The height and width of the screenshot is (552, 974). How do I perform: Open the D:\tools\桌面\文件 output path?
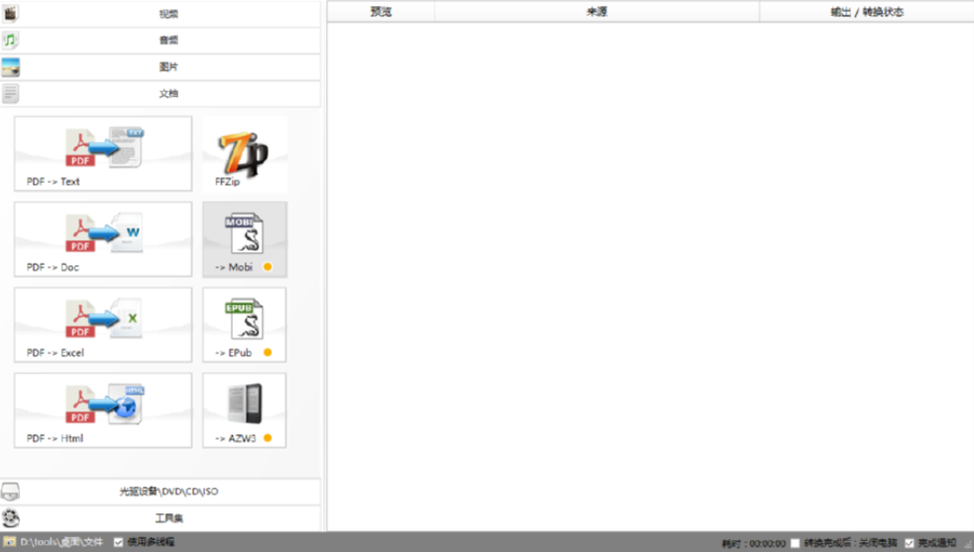pyautogui.click(x=61, y=542)
